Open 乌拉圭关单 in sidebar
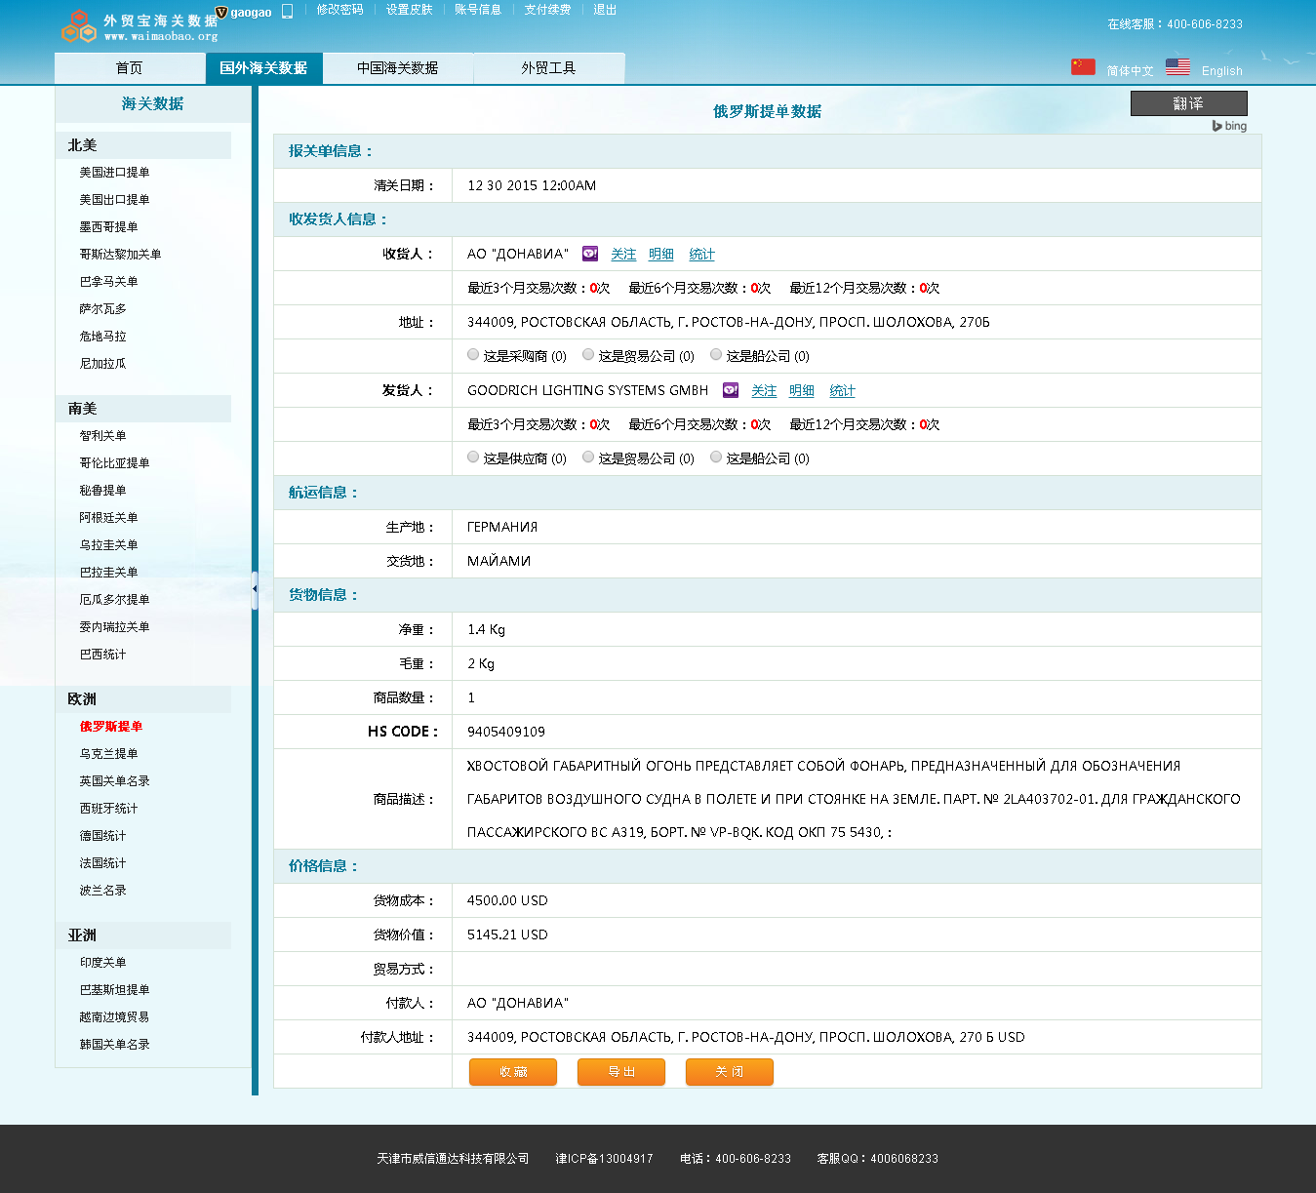Viewport: 1316px width, 1193px height. 108,545
